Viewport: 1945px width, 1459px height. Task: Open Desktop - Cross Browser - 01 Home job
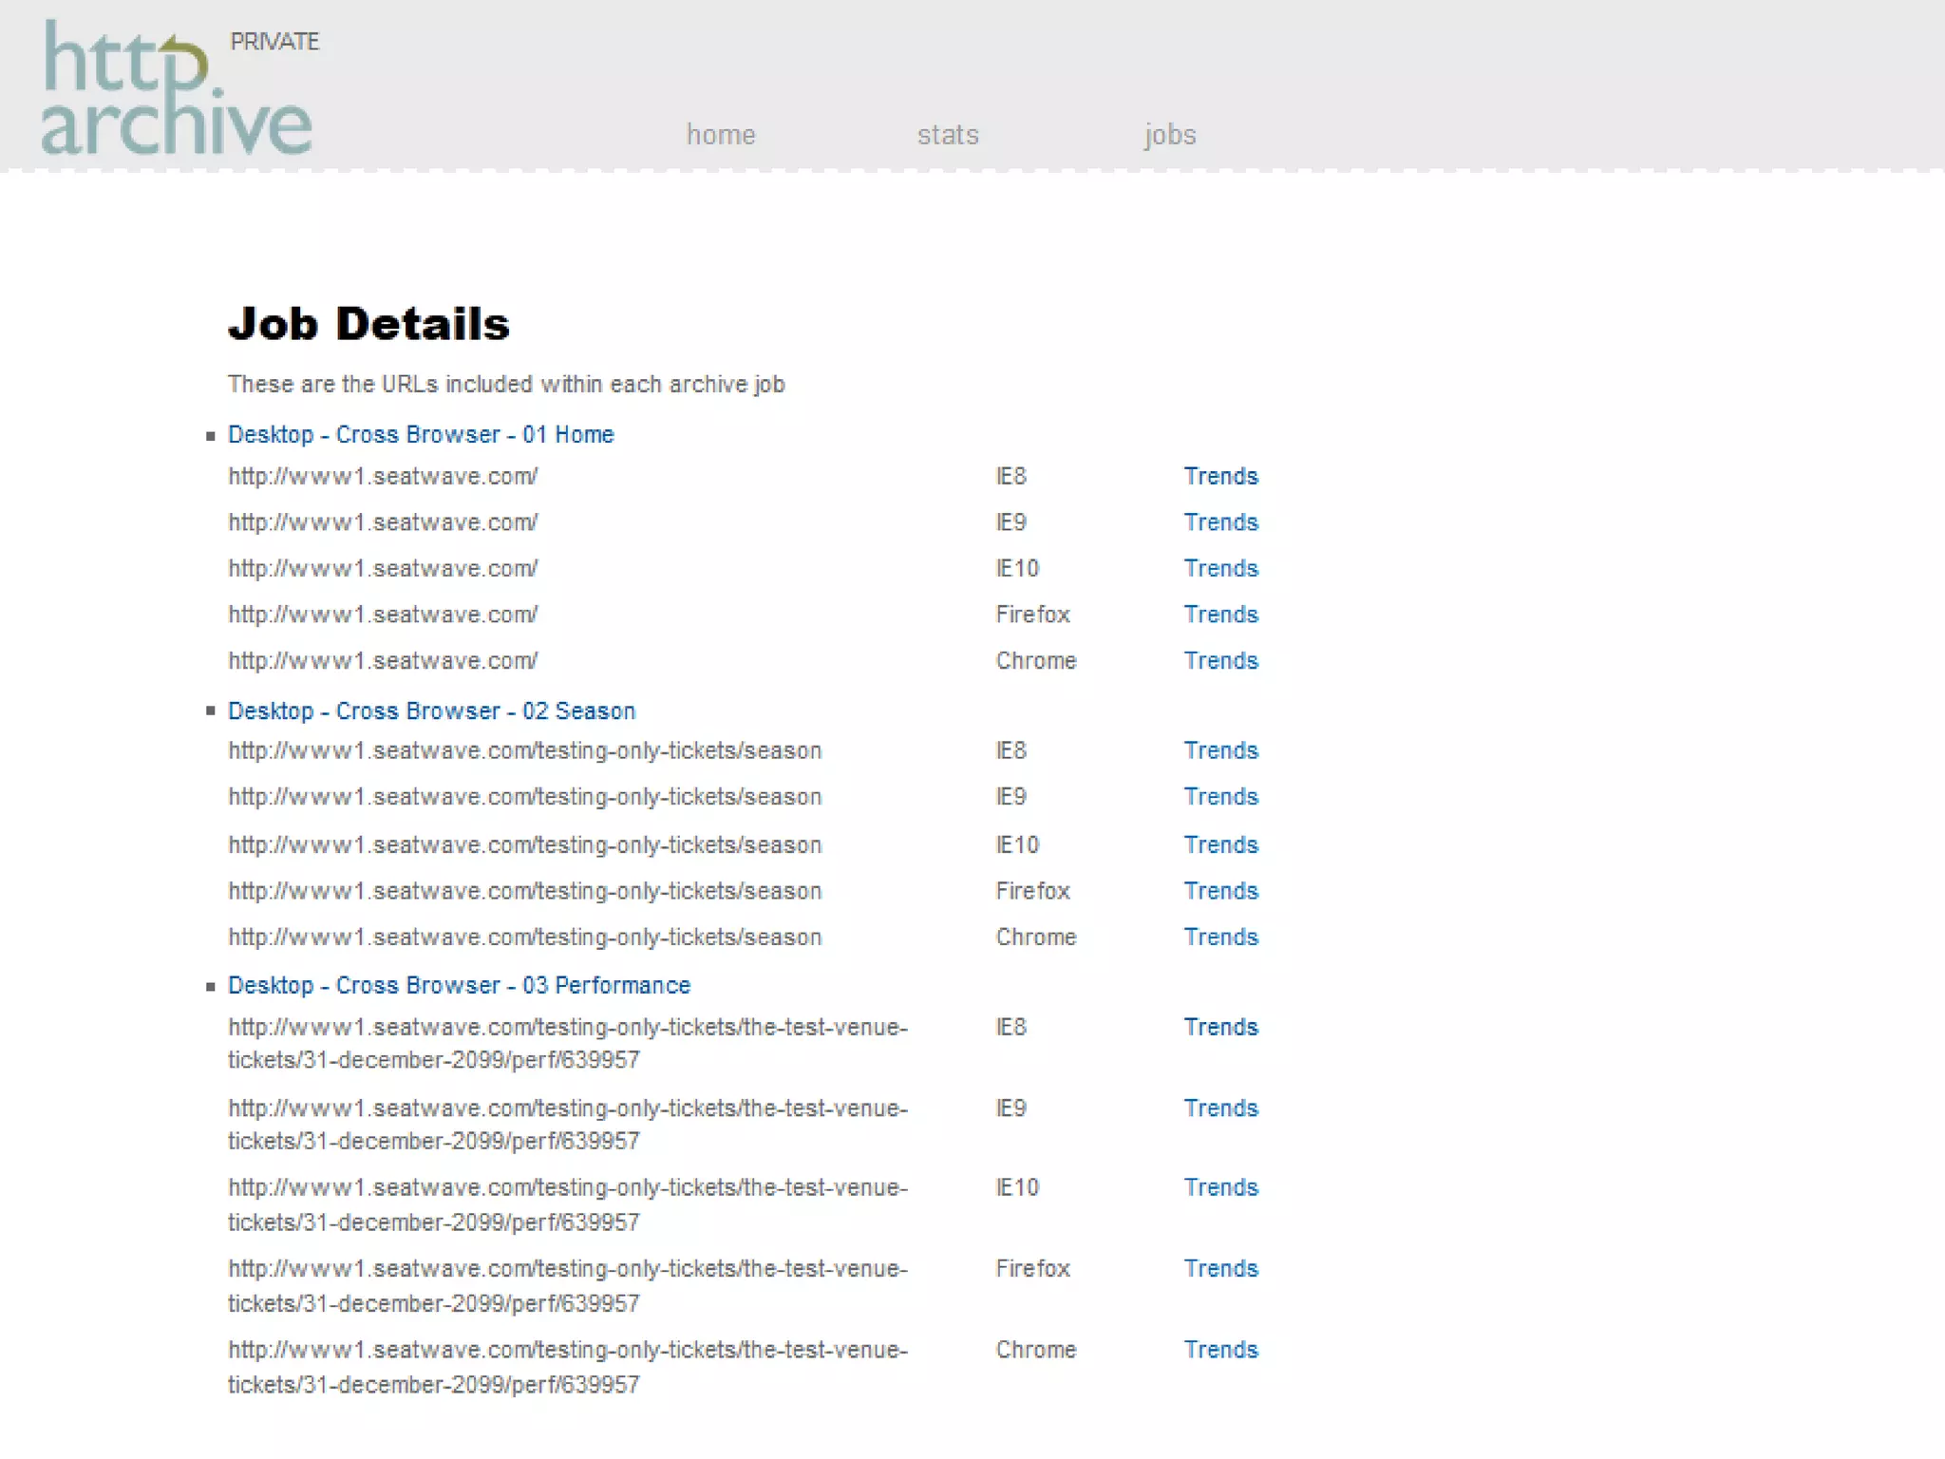[x=421, y=435]
